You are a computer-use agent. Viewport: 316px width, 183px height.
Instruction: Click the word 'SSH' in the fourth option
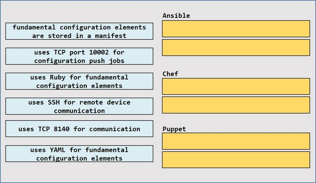point(54,102)
